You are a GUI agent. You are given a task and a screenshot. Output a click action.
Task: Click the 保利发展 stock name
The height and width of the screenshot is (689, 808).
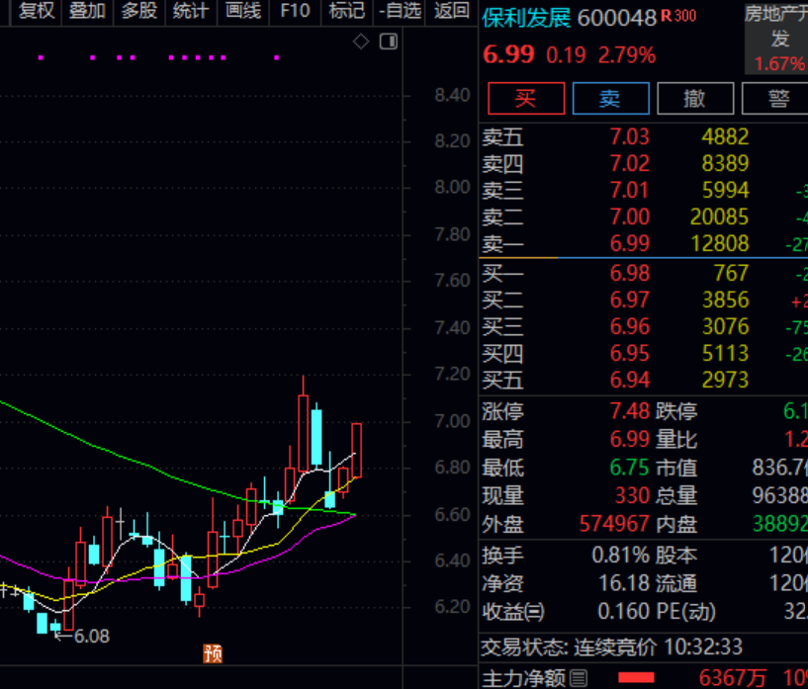coord(526,19)
